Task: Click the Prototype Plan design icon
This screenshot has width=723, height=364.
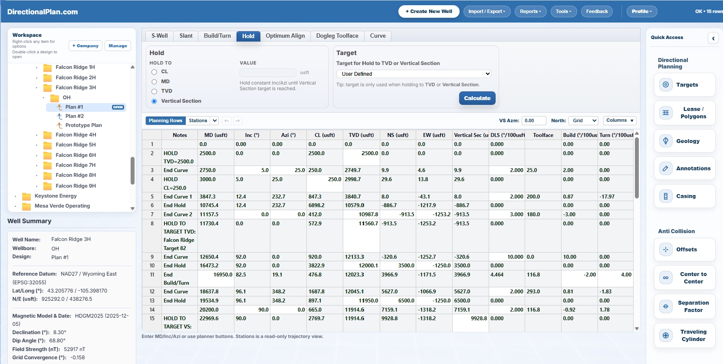Action: (59, 125)
